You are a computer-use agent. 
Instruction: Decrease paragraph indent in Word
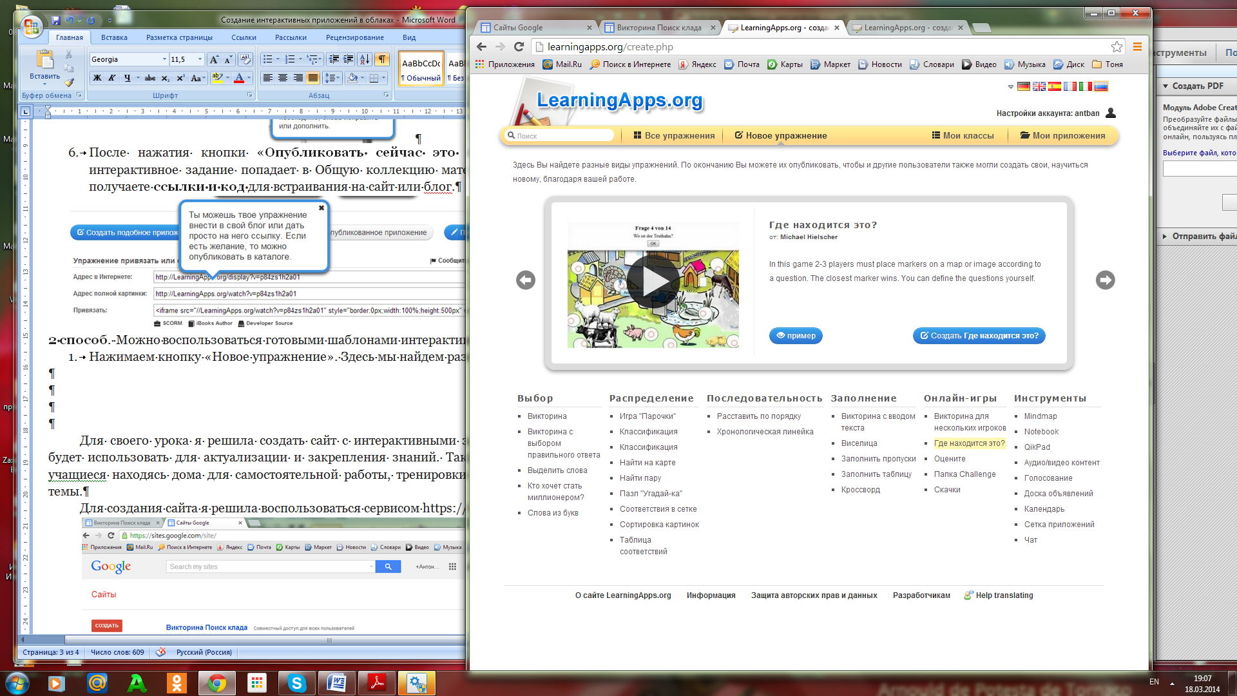(x=334, y=59)
